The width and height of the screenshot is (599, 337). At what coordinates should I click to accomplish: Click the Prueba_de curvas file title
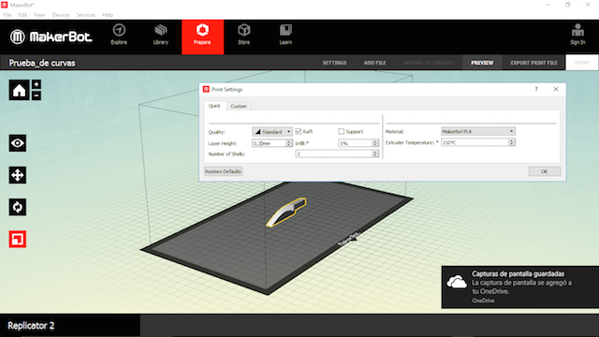coord(42,63)
